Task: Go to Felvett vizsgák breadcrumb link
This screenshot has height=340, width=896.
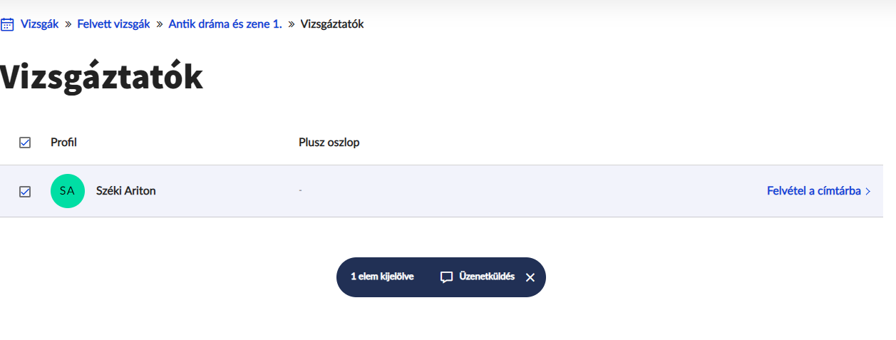Action: pyautogui.click(x=113, y=24)
